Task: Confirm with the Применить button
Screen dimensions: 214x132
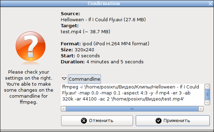Action: click(x=173, y=121)
